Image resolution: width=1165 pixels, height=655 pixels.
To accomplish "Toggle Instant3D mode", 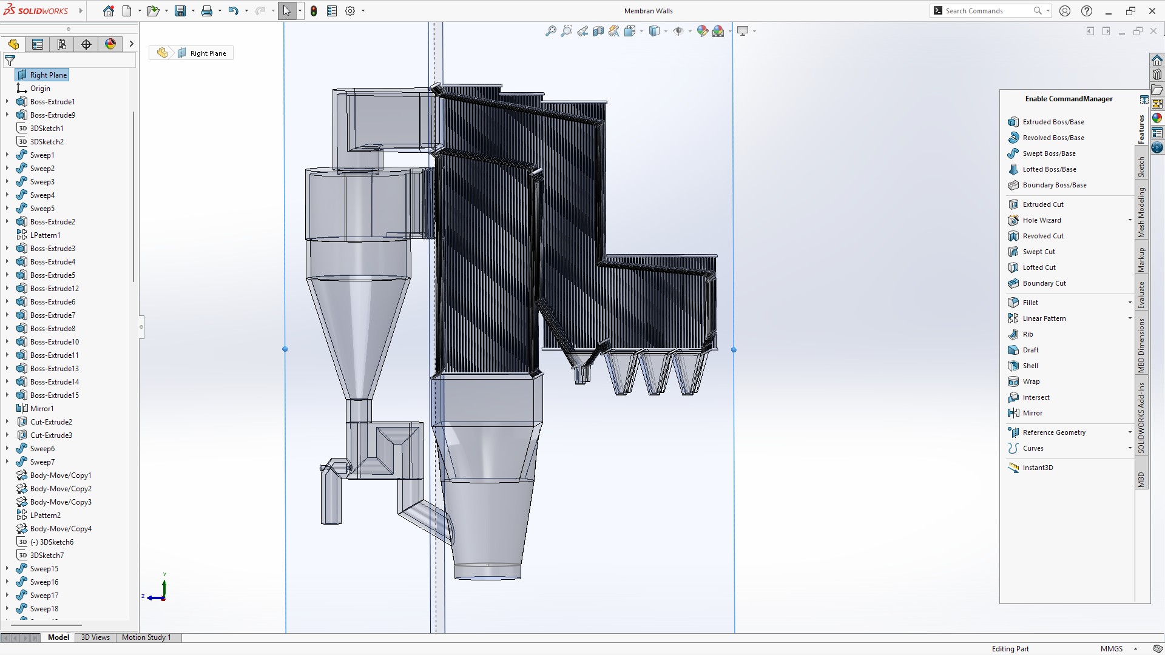I will (1039, 467).
